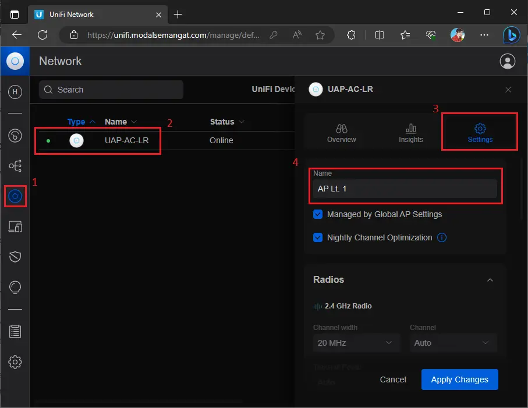Click the hotspot H icon in sidebar
This screenshot has width=528, height=408.
[x=15, y=92]
